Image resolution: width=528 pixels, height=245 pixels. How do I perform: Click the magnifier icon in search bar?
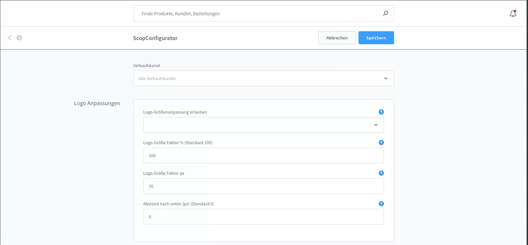386,13
